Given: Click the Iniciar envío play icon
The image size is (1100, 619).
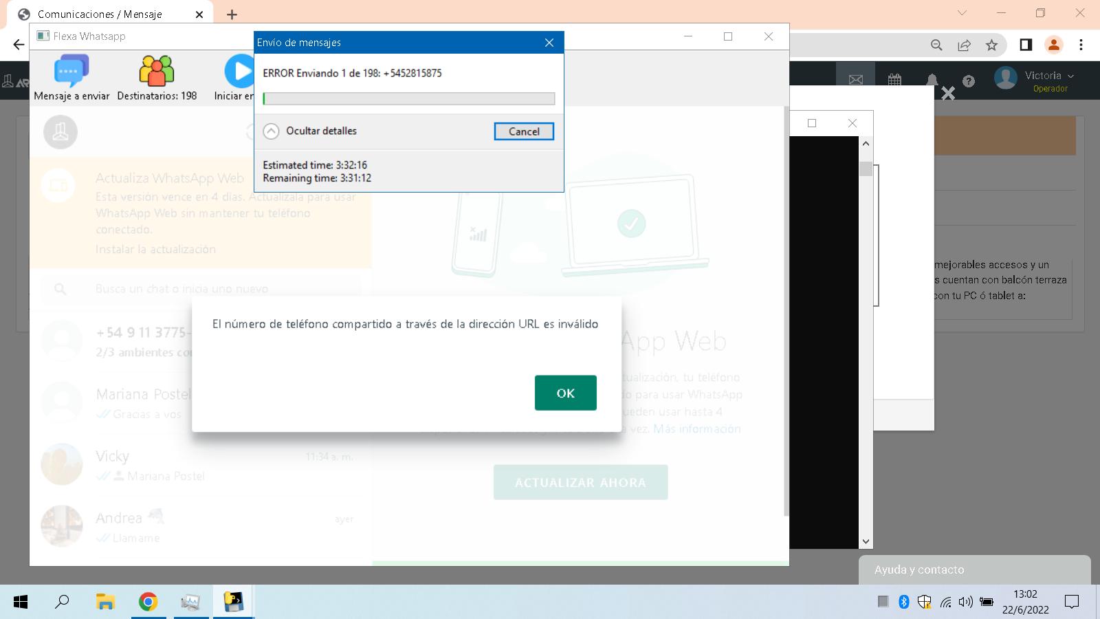Looking at the screenshot, I should click(239, 71).
